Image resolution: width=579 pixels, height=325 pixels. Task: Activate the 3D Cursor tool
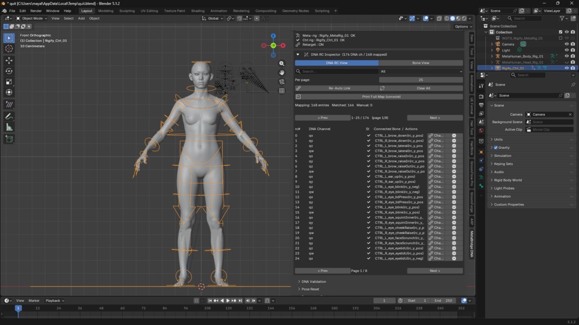(x=9, y=49)
